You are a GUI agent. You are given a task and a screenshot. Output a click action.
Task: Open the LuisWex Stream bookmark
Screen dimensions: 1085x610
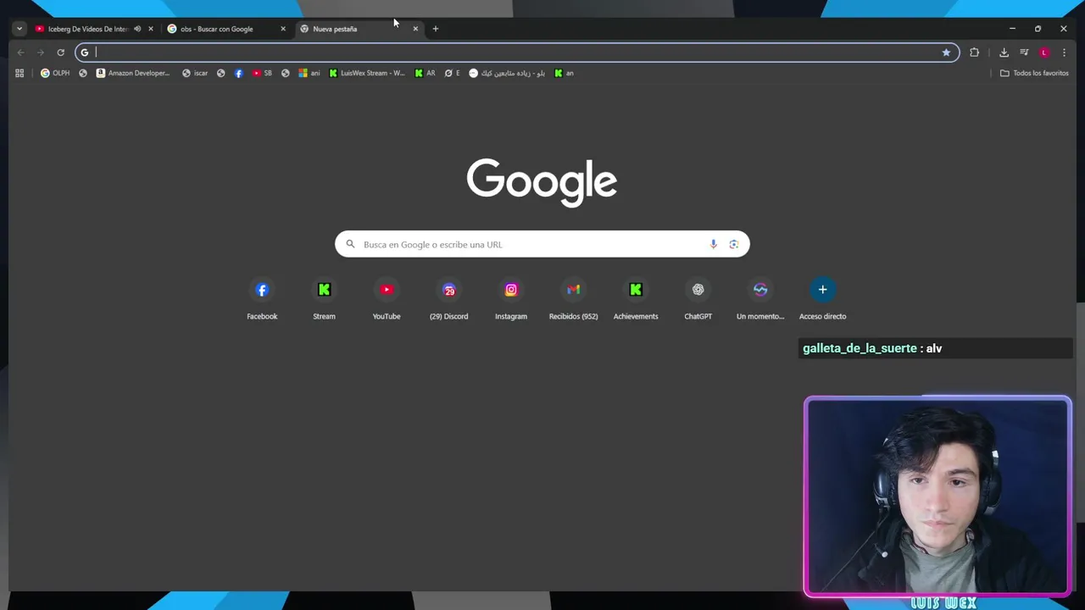click(x=367, y=73)
